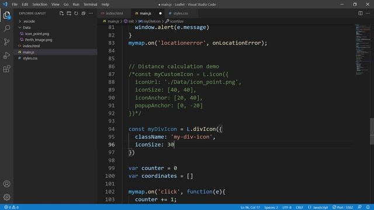Click the Port 5502 Live Server indicator
Image resolution: width=374 pixels, height=210 pixels.
(x=343, y=208)
